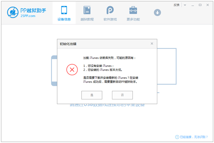The height and width of the screenshot is (143, 214).
Task: Close the 初始化出错 dialog
Action: [152, 44]
